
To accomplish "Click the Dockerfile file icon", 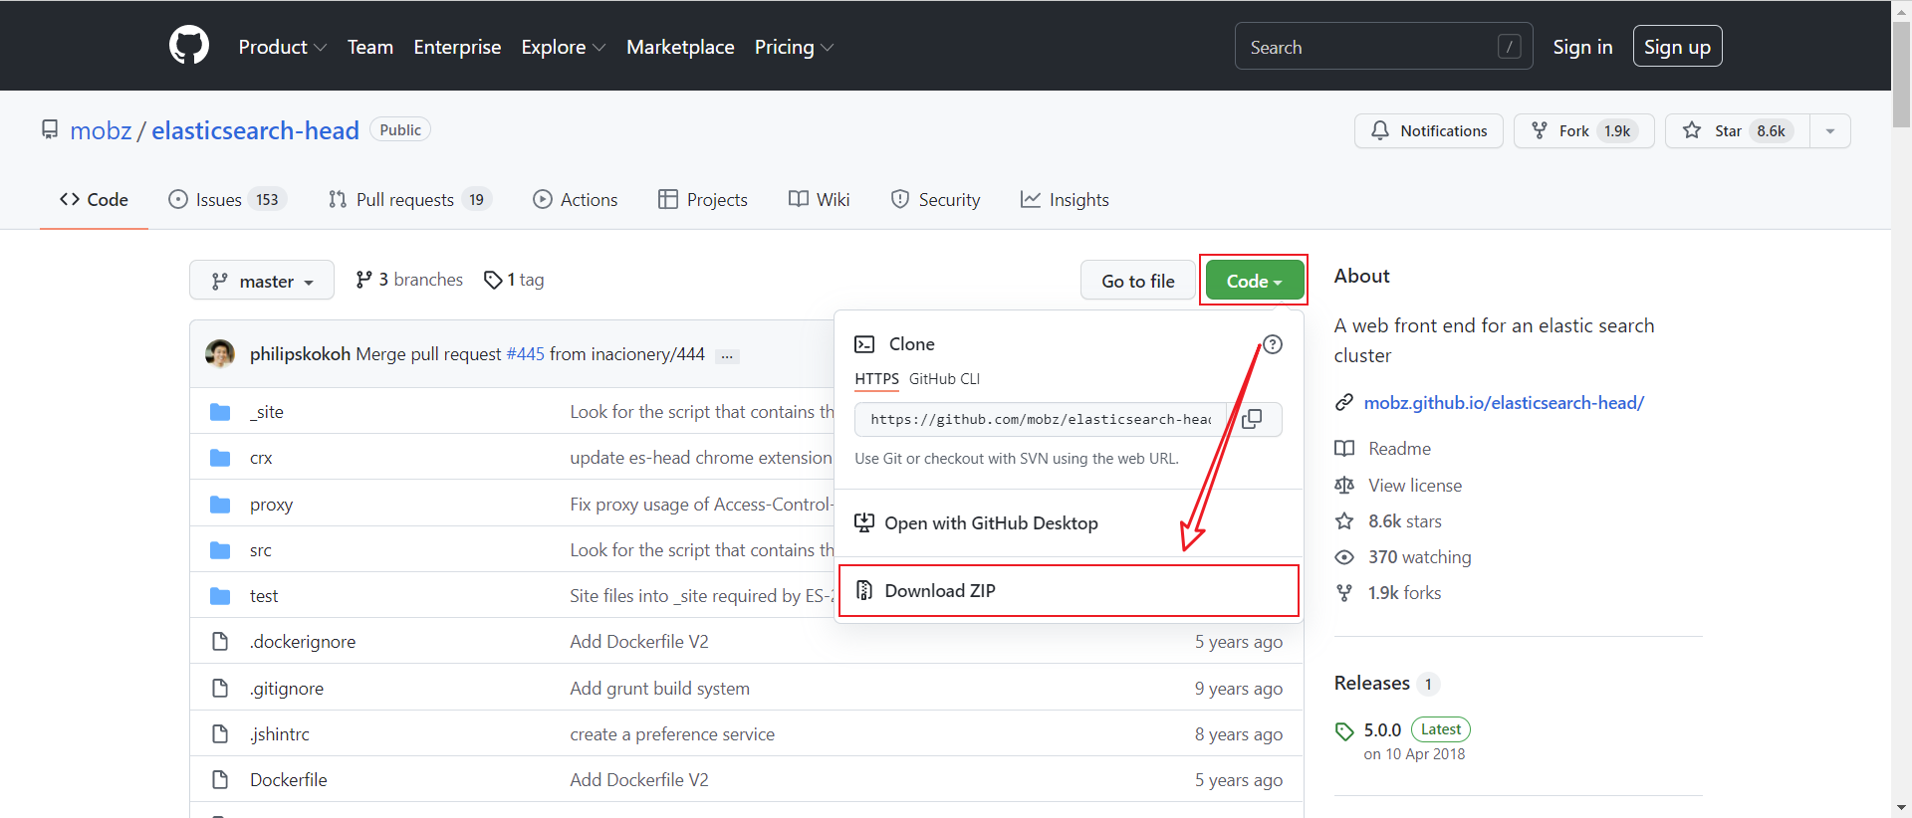I will point(220,780).
